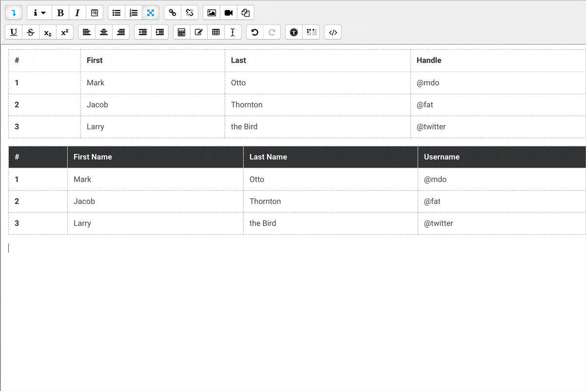Click 'Otto' under Last Name
This screenshot has width=586, height=391.
[257, 179]
